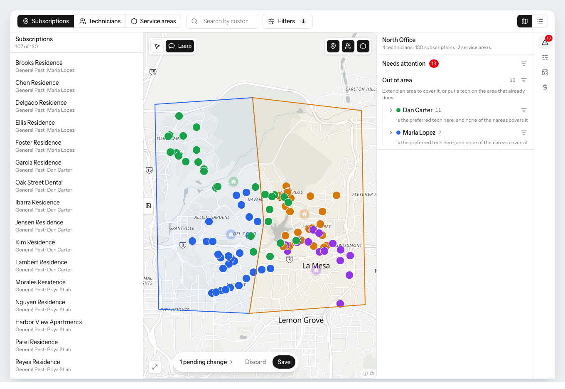Filter map by Dan Carter's issues
The image size is (565, 389).
pyautogui.click(x=524, y=110)
